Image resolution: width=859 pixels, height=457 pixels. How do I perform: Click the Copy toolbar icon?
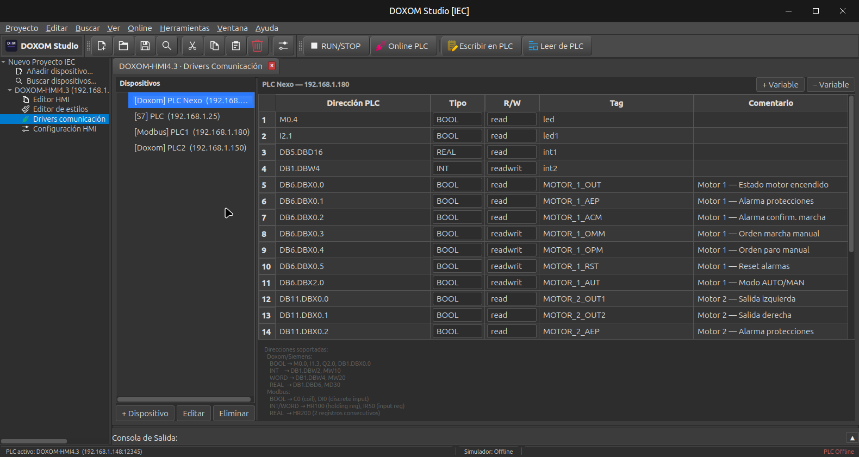point(214,46)
